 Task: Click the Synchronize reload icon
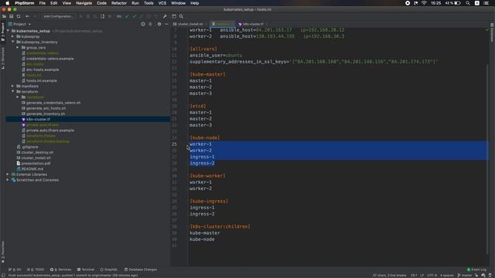tap(19, 16)
